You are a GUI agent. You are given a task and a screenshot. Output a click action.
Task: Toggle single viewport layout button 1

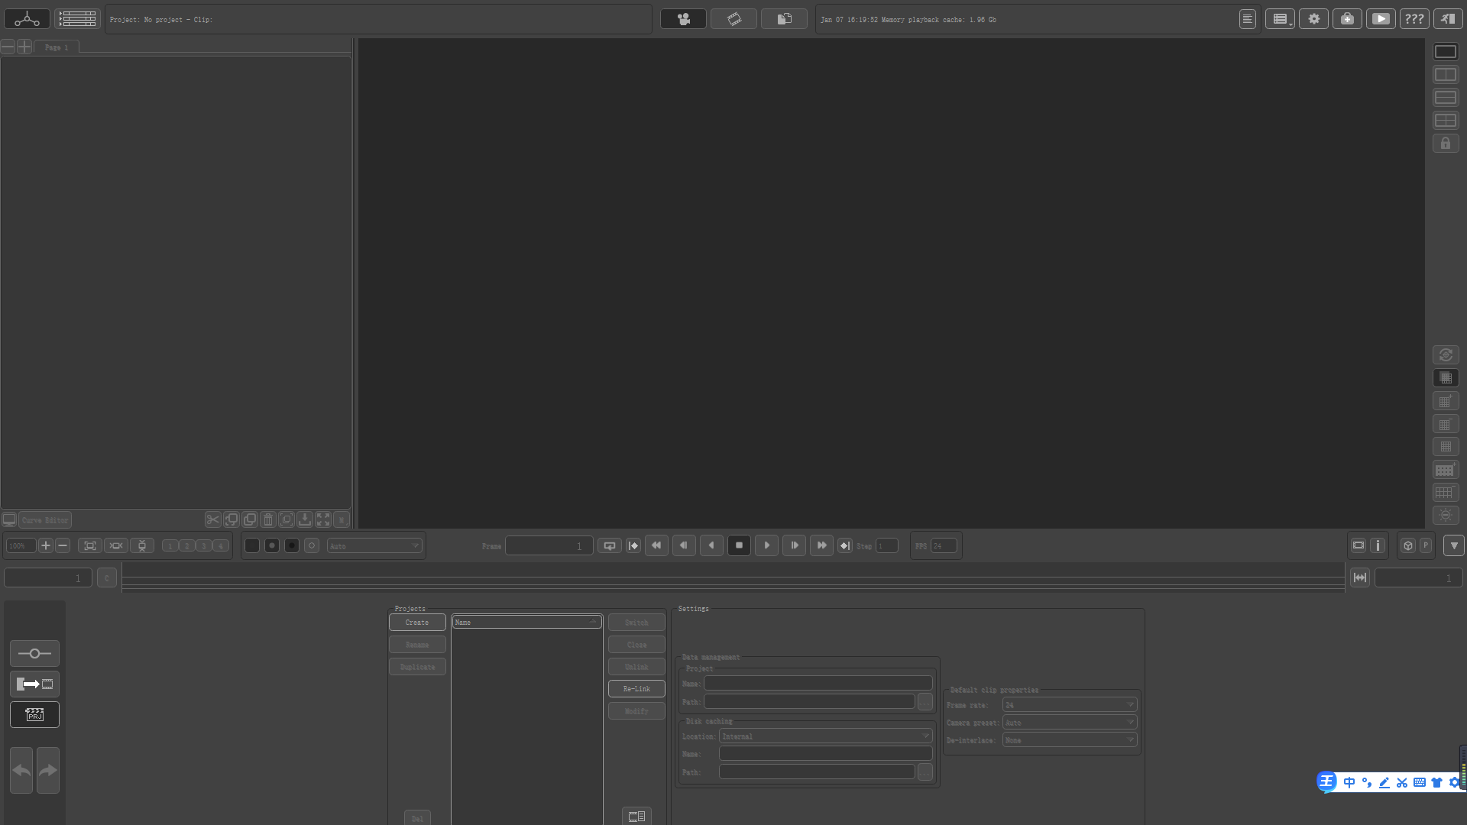click(x=170, y=545)
